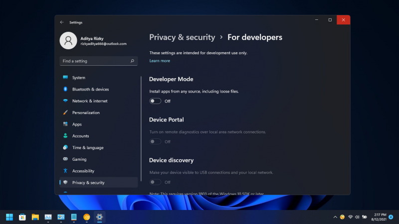
Task: Click the Aditya Rizky account name
Action: point(92,38)
